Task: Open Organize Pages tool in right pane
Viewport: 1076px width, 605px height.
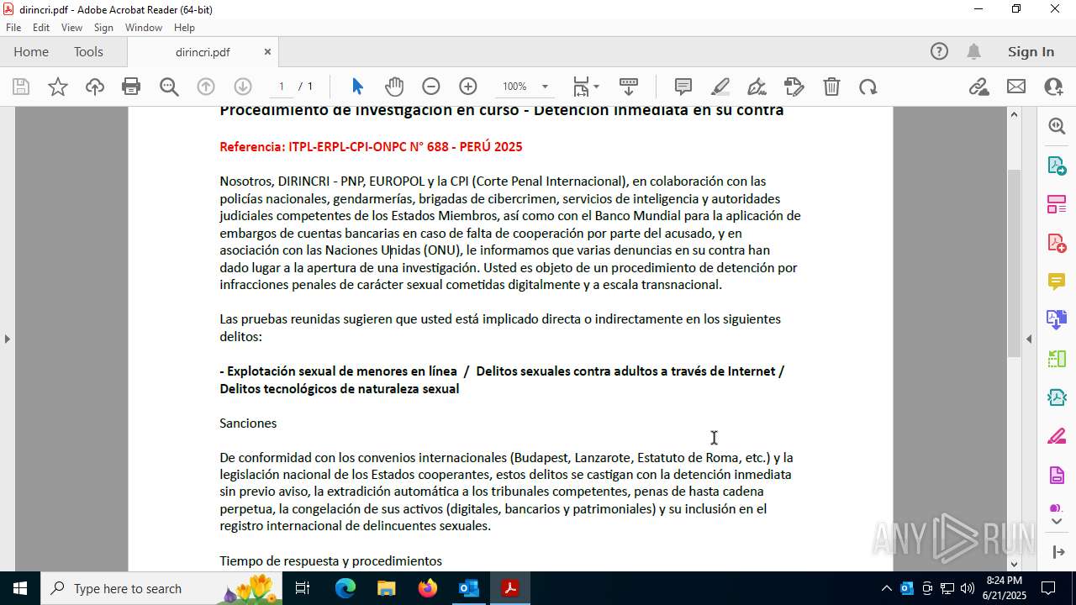Action: tap(1057, 203)
